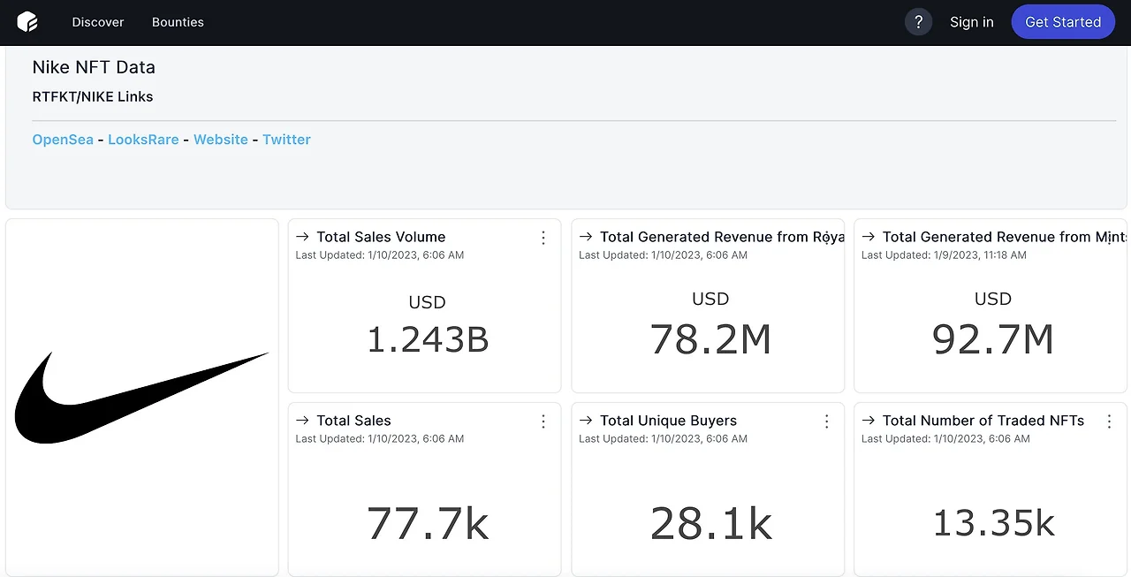Screen dimensions: 1131x577
Task: Click the Total Sales Volume title
Action: pos(381,237)
